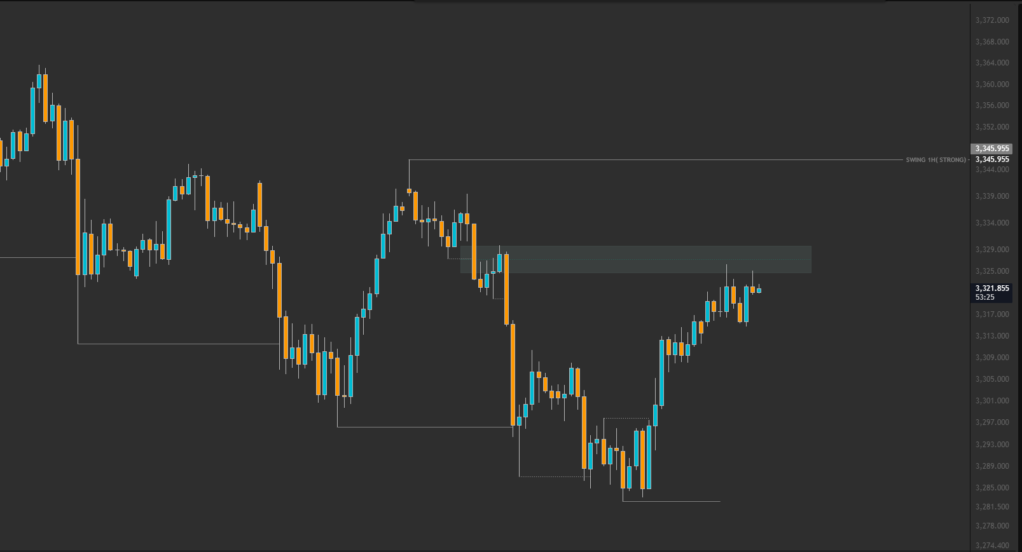The image size is (1022, 552).
Task: Click the 3,339.000 price axis label
Action: pos(992,196)
